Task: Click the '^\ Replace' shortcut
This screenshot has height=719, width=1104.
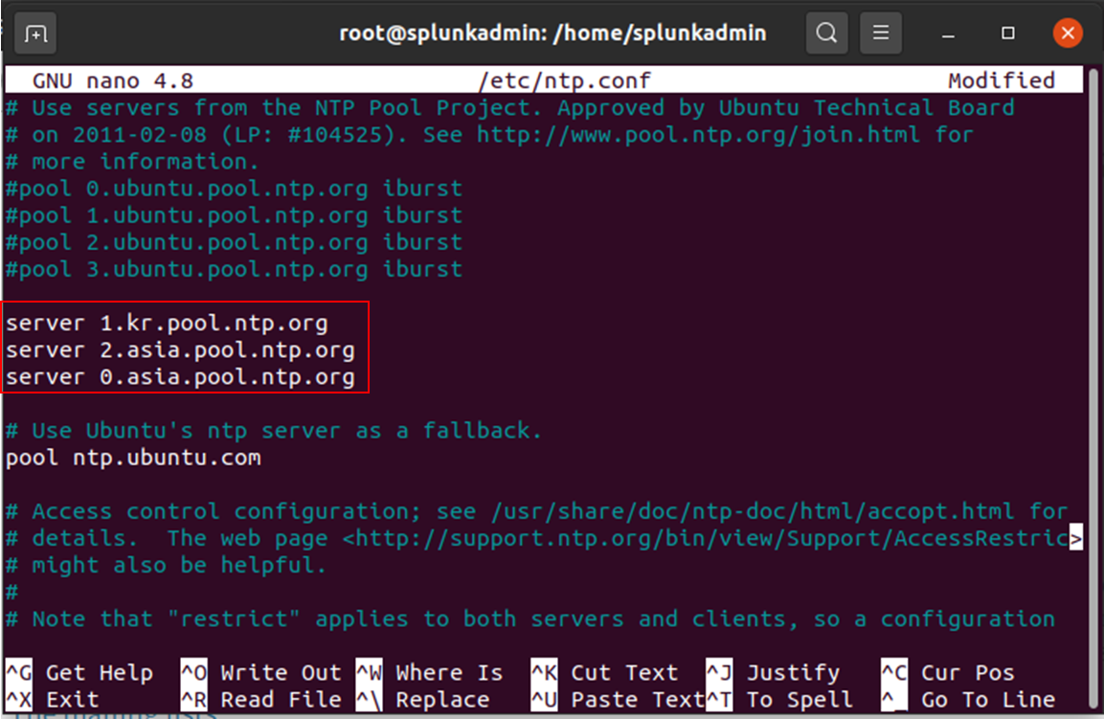Action: 422,699
